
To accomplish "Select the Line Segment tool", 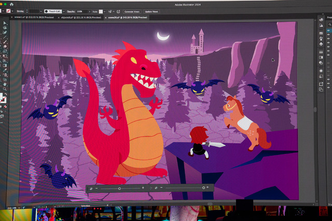I will click(x=5, y=37).
